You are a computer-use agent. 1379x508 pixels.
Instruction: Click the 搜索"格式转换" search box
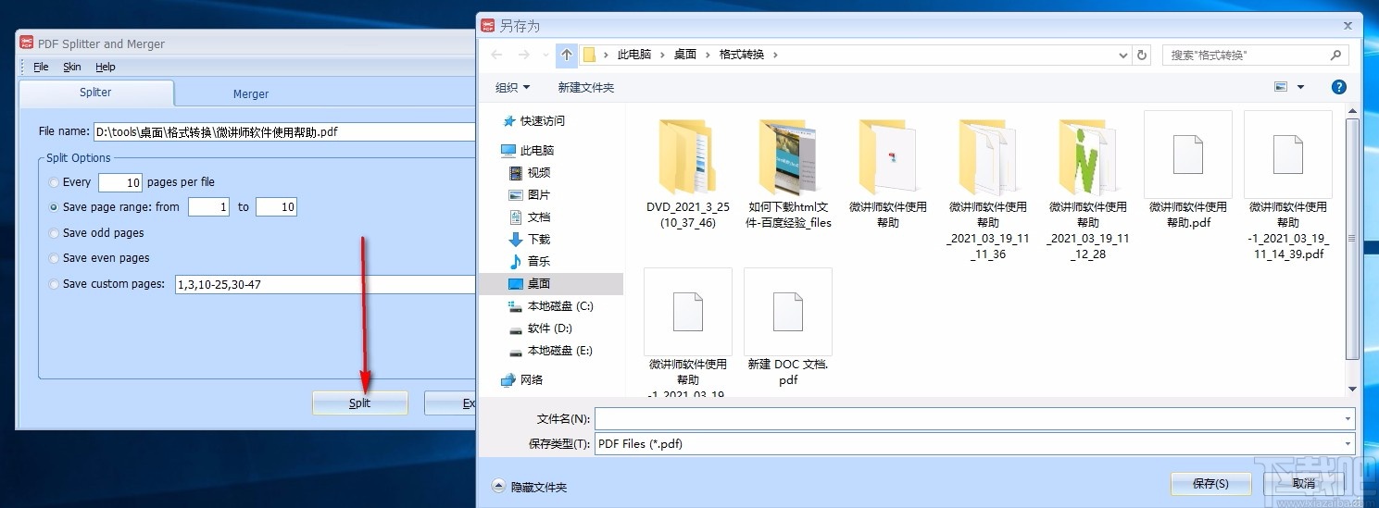1255,55
